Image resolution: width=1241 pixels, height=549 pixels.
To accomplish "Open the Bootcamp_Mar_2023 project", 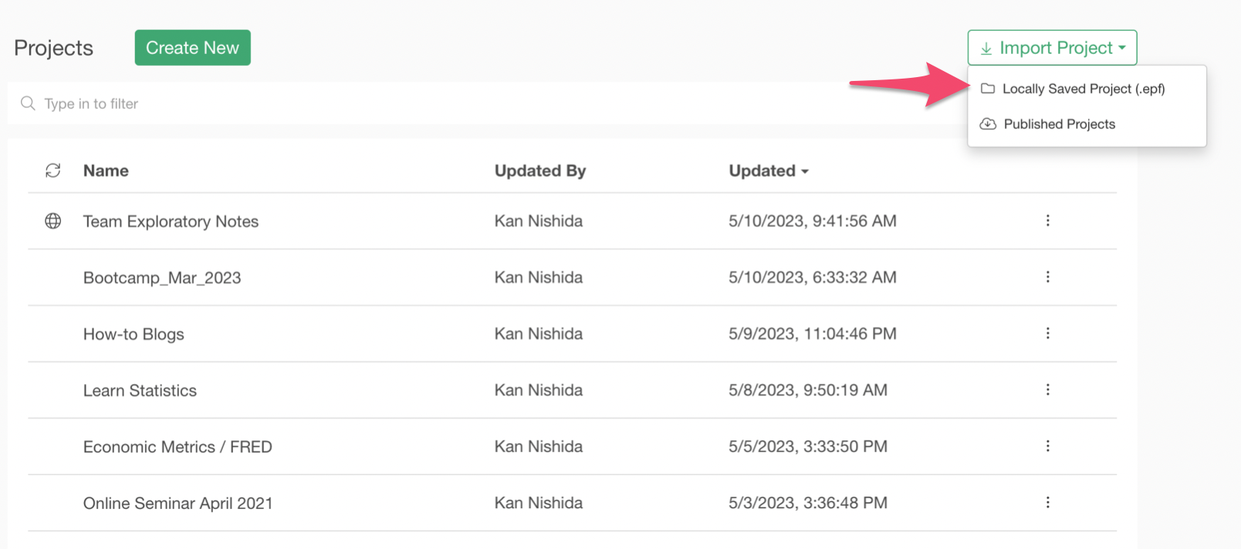I will pos(162,278).
